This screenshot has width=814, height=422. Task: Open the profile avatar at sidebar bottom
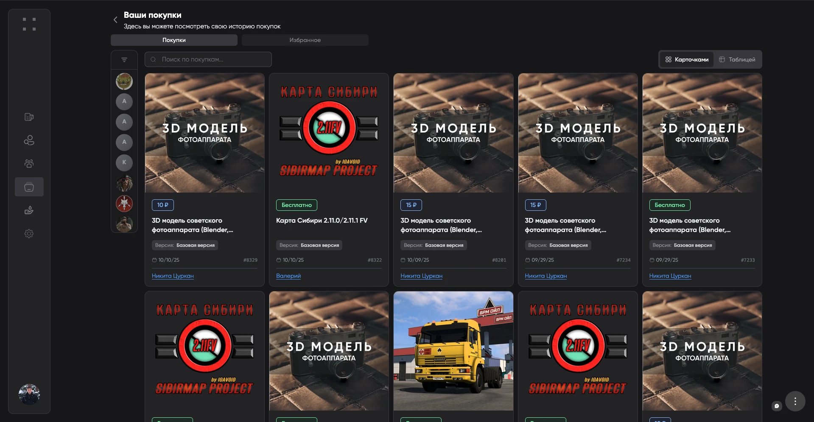(29, 394)
